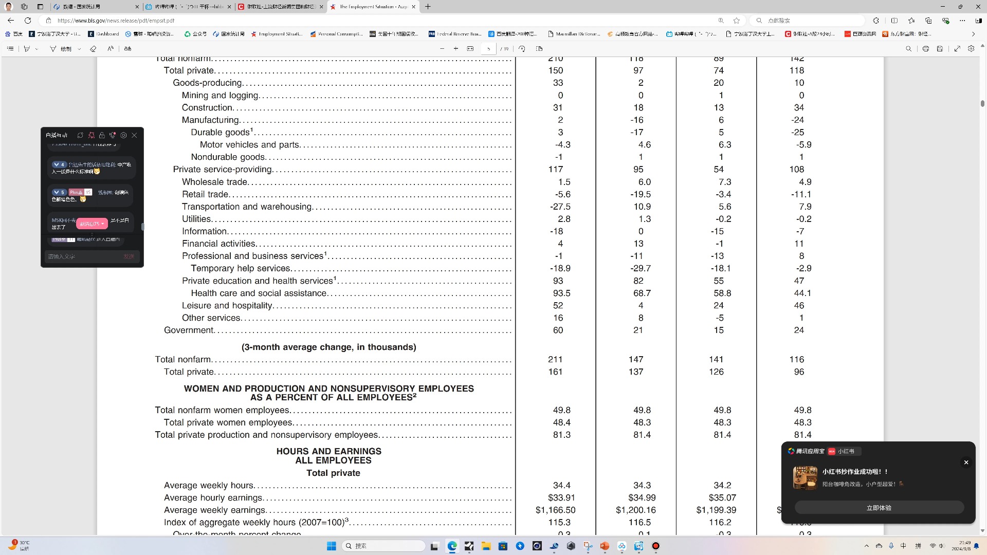Open the PDF table of contents icon
This screenshot has height=555, width=987.
click(10, 48)
